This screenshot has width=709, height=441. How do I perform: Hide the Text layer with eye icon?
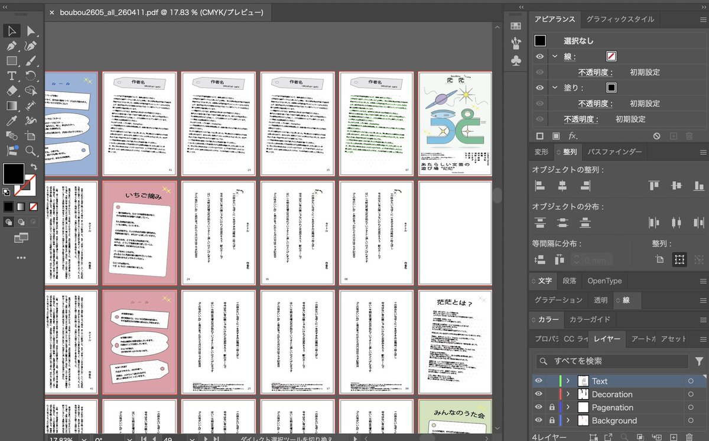pos(538,381)
